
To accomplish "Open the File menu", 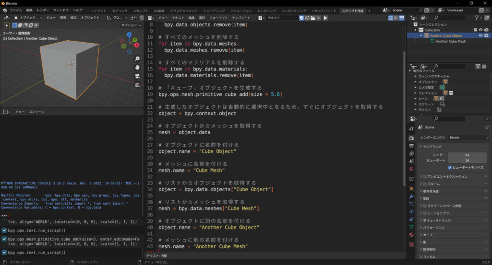I will 16,11.
